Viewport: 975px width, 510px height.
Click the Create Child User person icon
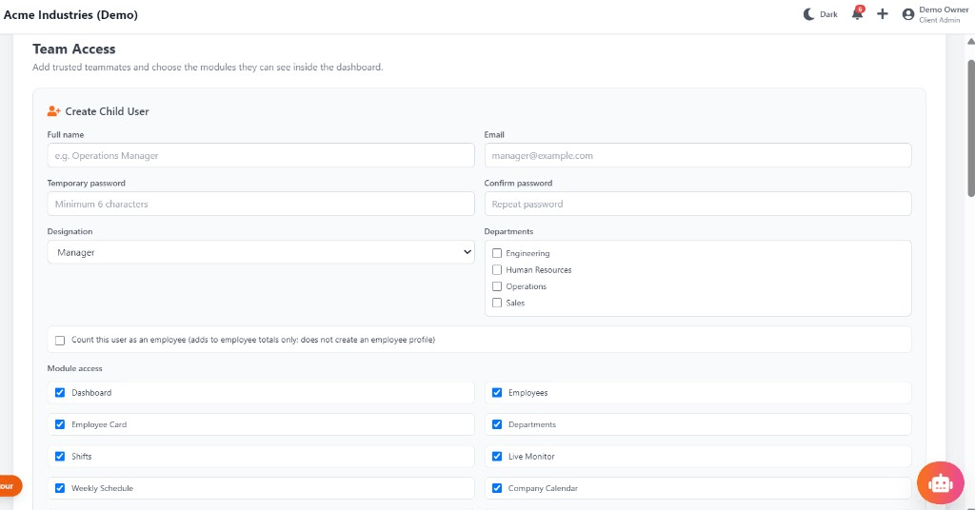[53, 111]
